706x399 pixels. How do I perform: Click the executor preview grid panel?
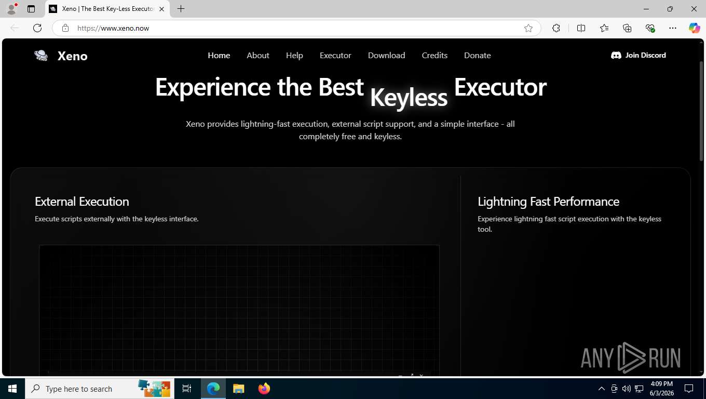click(x=239, y=310)
